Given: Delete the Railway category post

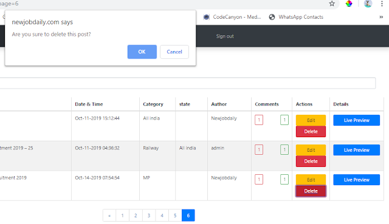Looking at the screenshot, I should pos(311,161).
